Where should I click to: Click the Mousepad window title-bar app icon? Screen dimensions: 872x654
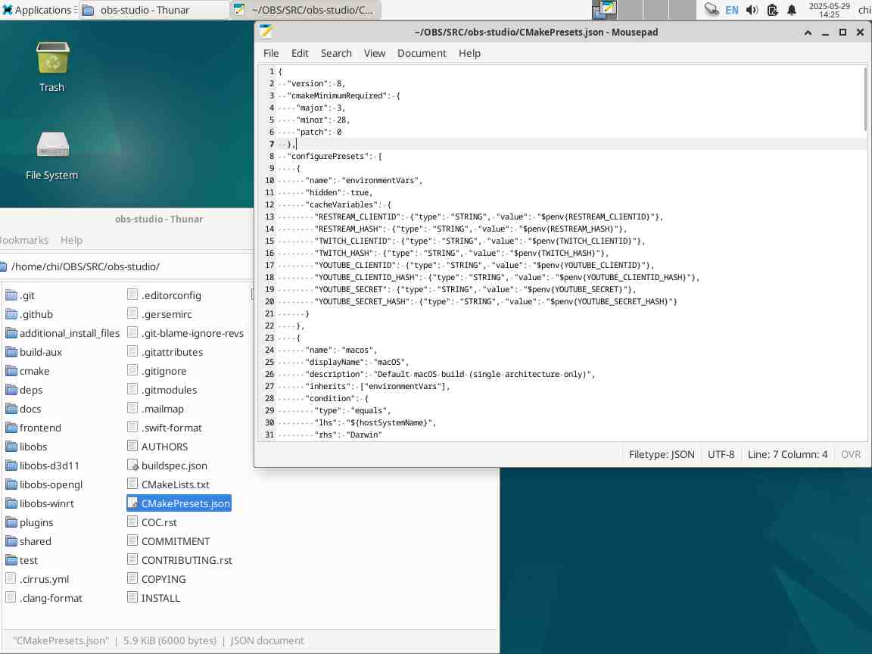pos(266,33)
